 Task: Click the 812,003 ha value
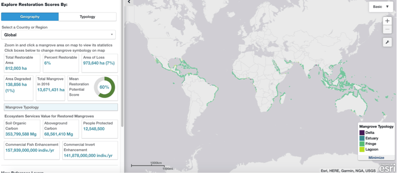click(16, 68)
